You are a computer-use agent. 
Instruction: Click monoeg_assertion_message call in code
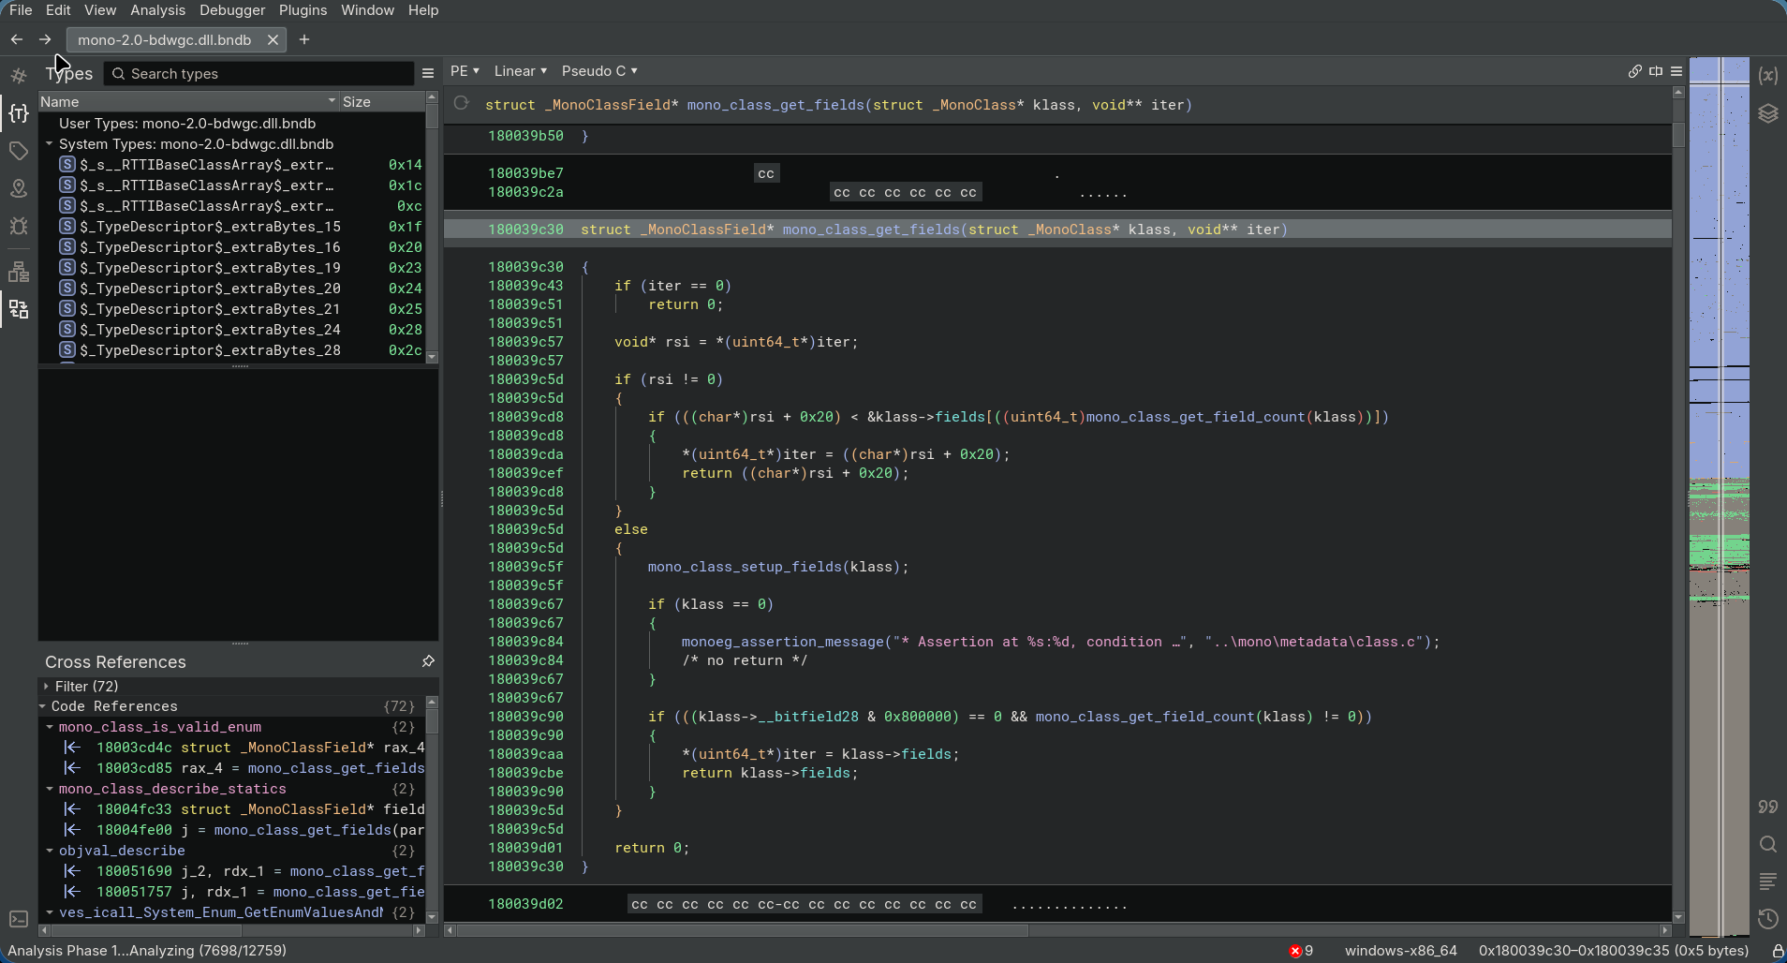783,642
